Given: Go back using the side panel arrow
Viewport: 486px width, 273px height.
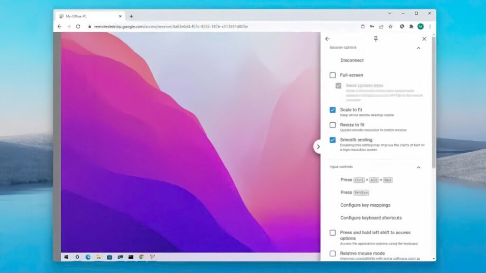Looking at the screenshot, I should [327, 39].
